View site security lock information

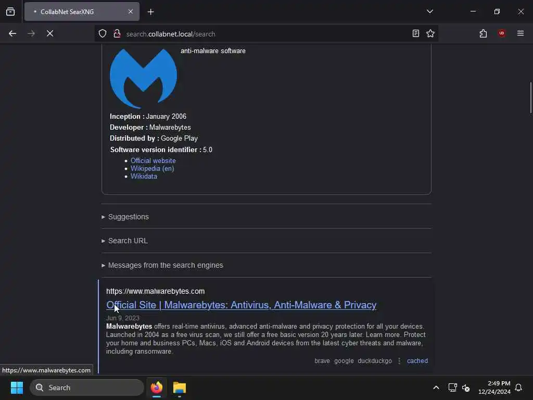tap(117, 34)
